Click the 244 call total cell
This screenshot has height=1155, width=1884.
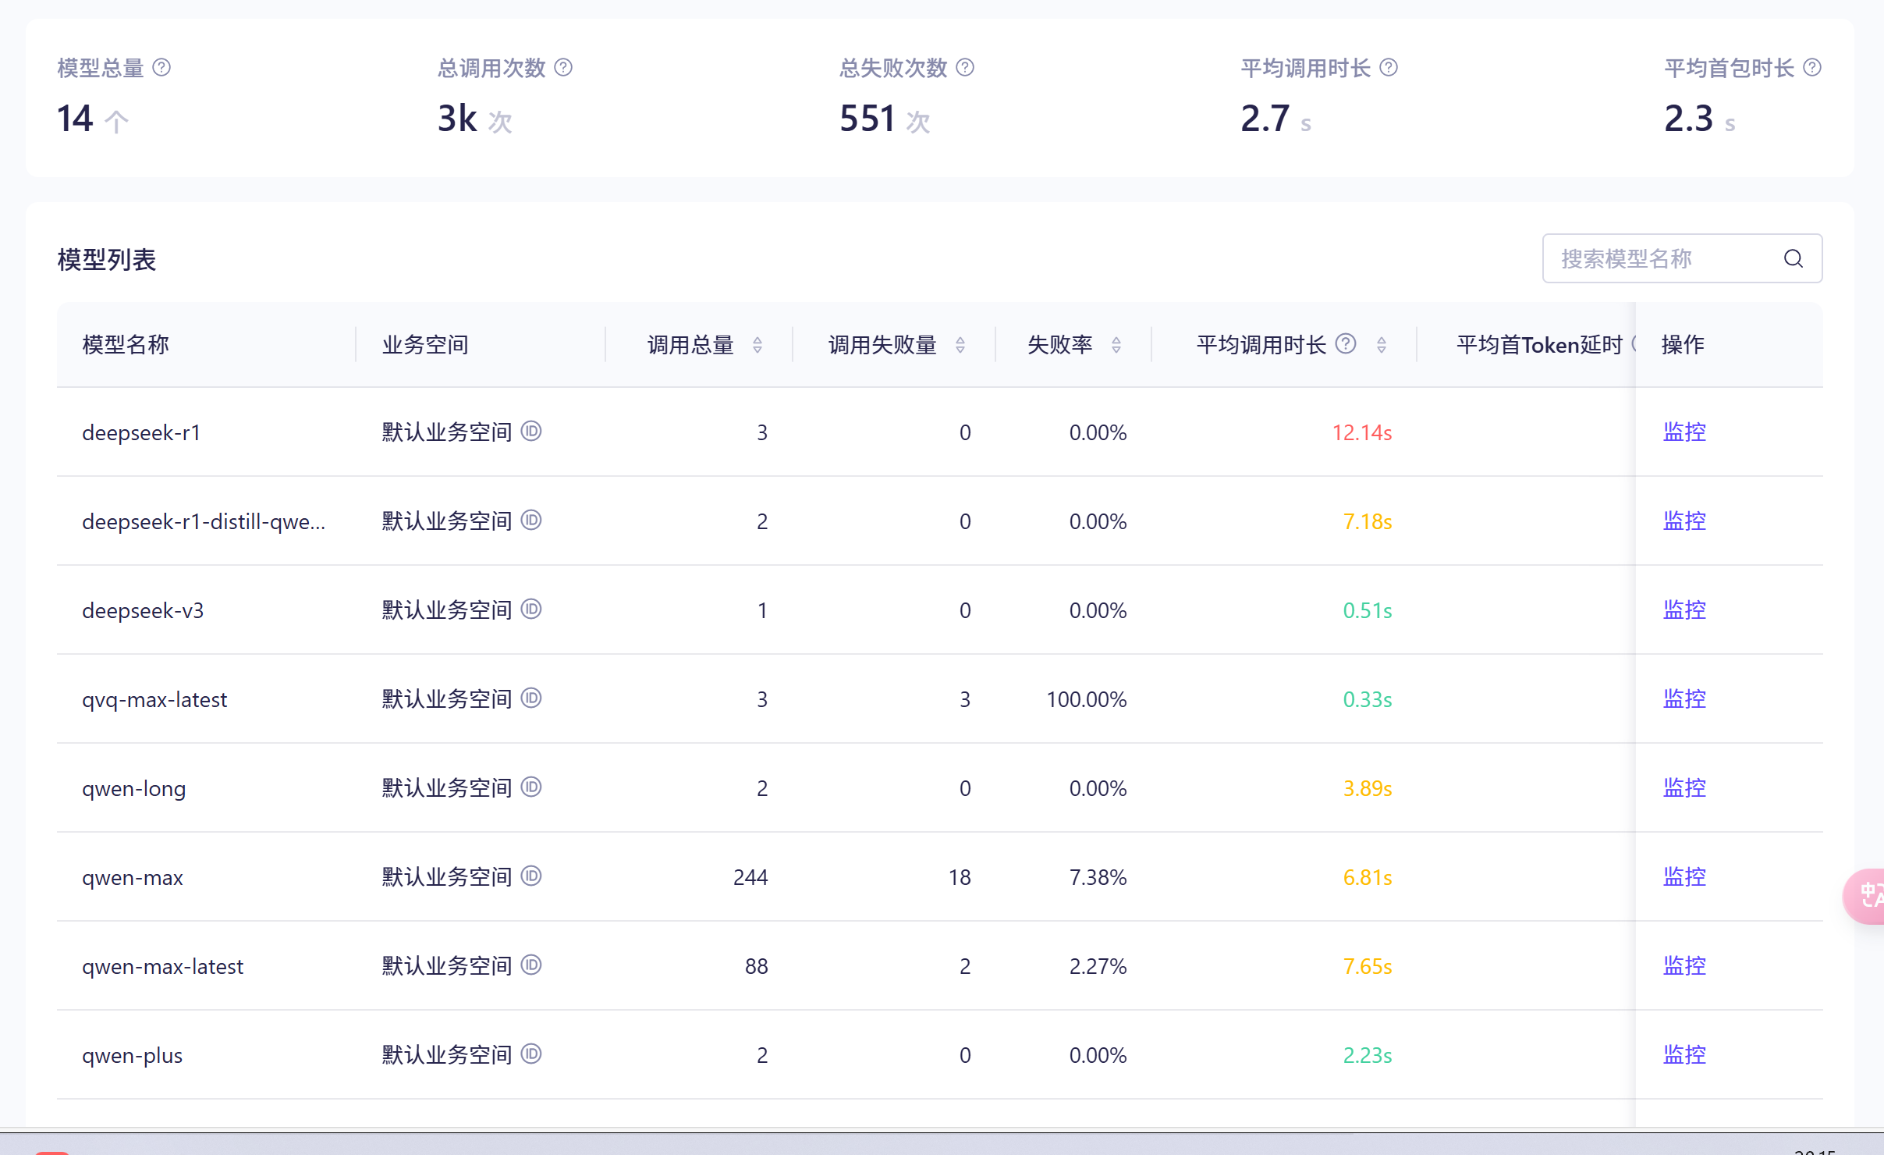(x=750, y=877)
